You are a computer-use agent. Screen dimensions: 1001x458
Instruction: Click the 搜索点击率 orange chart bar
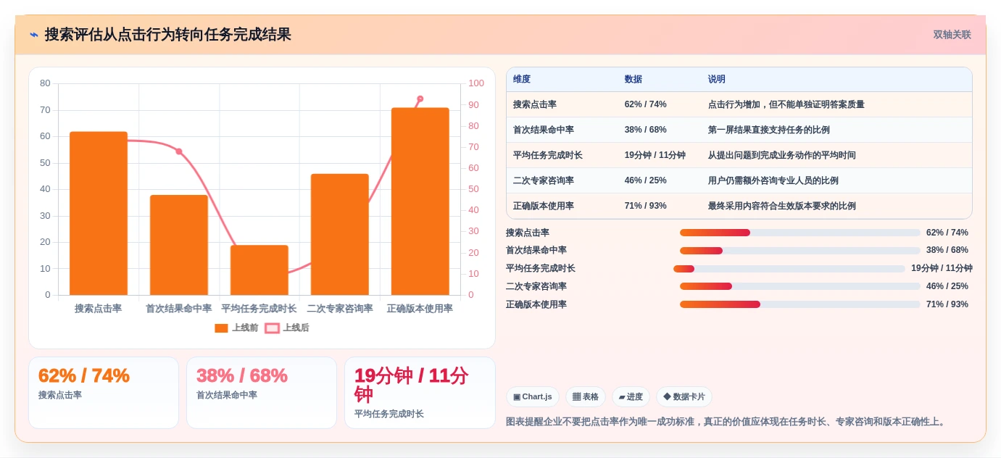[x=99, y=213]
